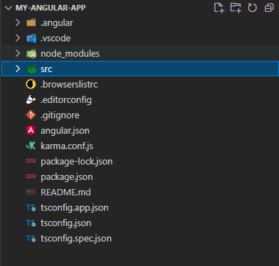The height and width of the screenshot is (266, 279).
Task: Click the Karma icon beside karma.conf.js
Action: pos(31,146)
